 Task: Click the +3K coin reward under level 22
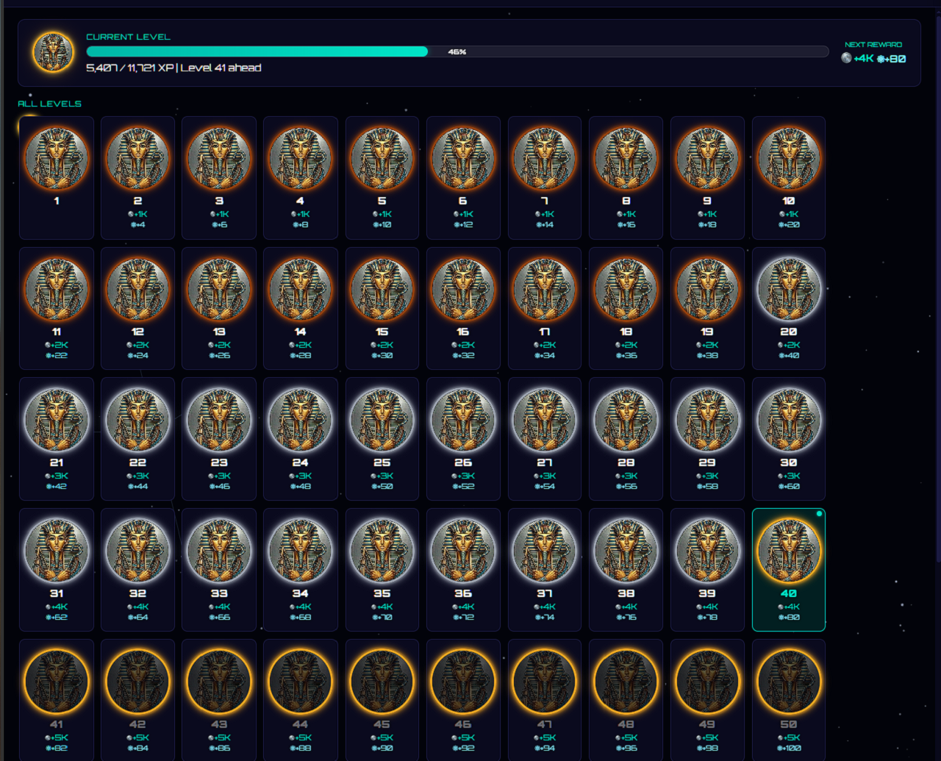(137, 476)
